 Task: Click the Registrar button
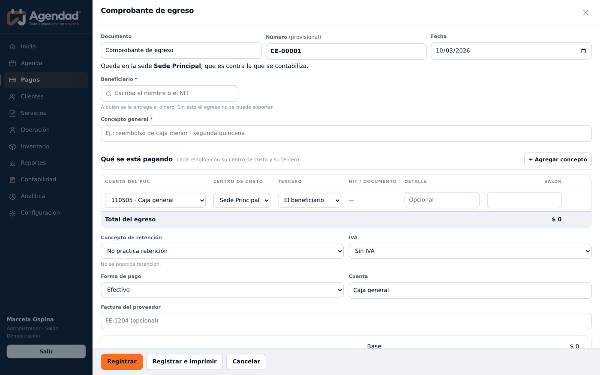pyautogui.click(x=122, y=362)
